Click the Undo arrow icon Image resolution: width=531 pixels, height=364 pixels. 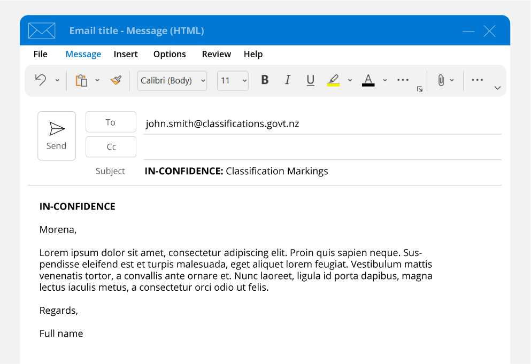click(x=41, y=80)
